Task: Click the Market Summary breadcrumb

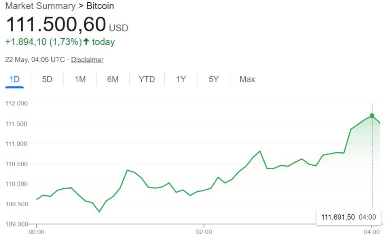Action: tap(40, 6)
